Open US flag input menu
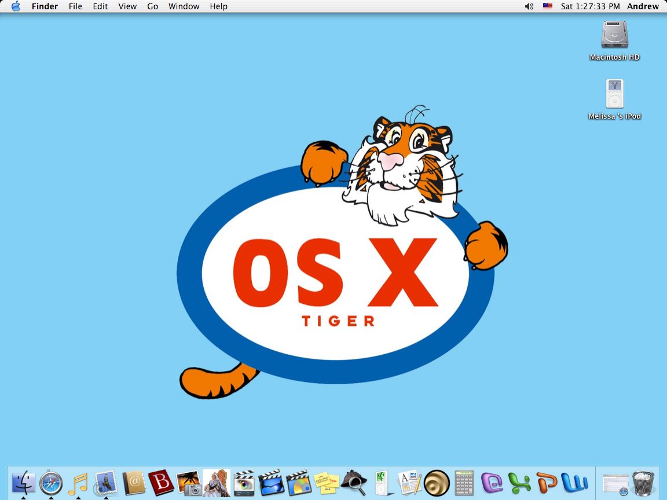Image resolution: width=667 pixels, height=500 pixels. [548, 6]
